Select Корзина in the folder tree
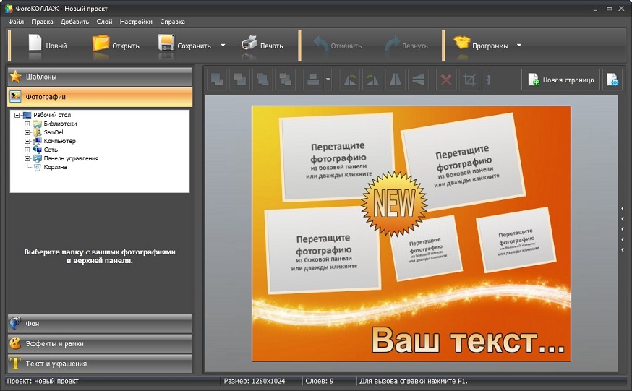 point(55,167)
